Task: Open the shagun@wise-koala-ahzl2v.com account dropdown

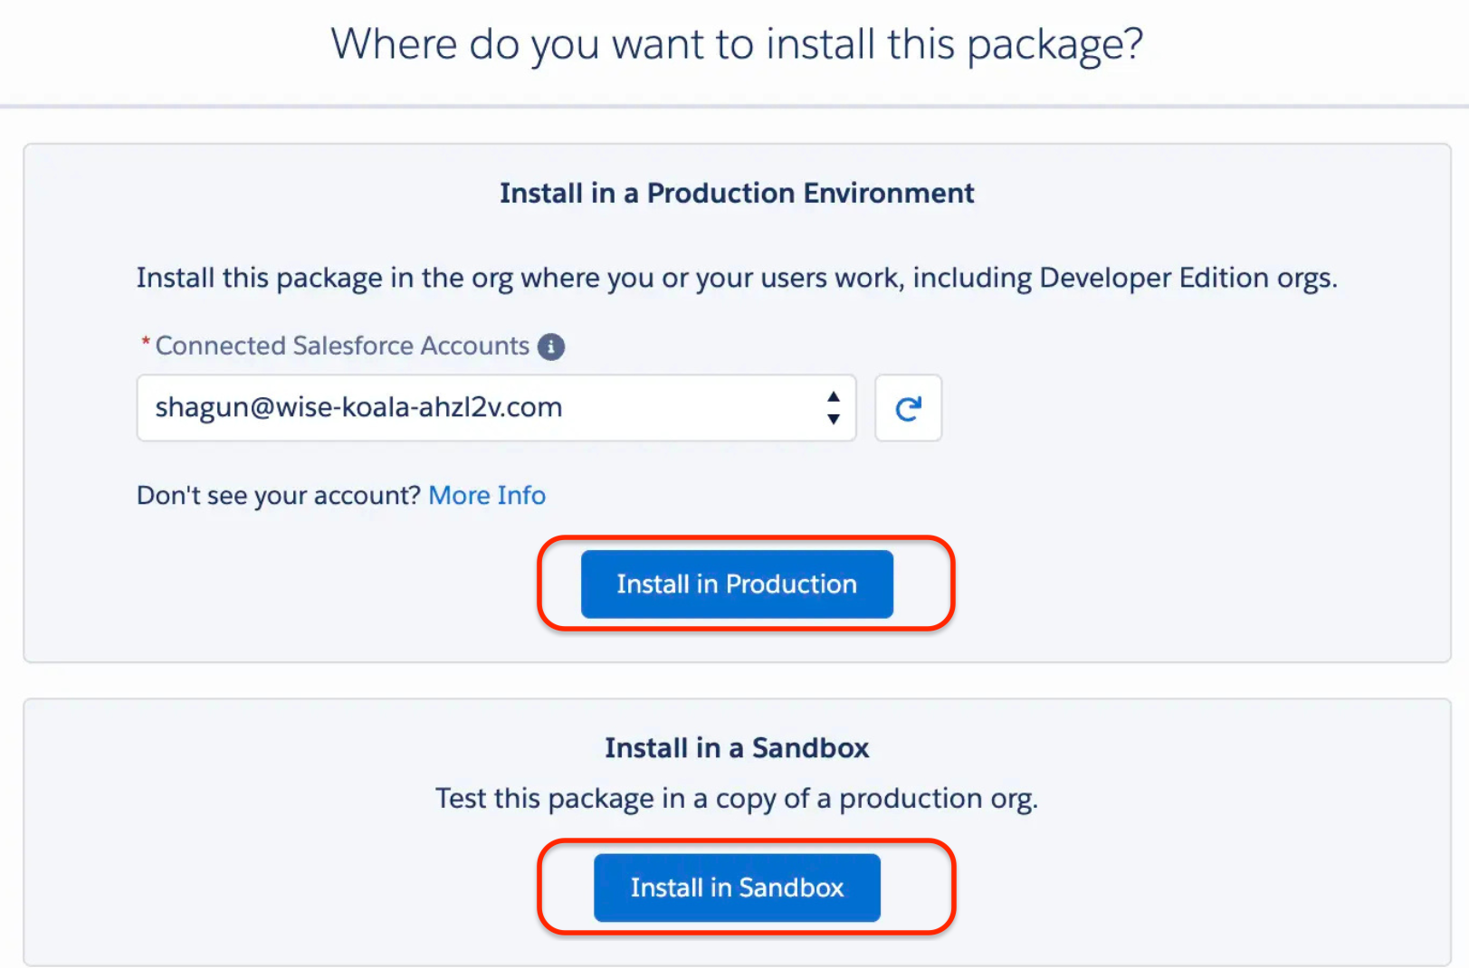Action: pos(495,408)
